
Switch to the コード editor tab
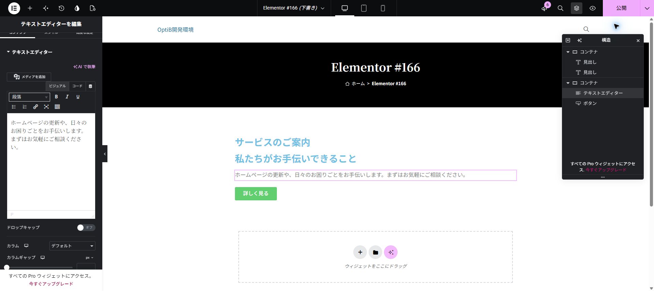tap(77, 86)
